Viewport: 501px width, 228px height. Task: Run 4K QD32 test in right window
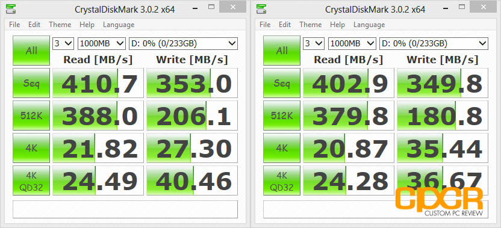[282, 180]
